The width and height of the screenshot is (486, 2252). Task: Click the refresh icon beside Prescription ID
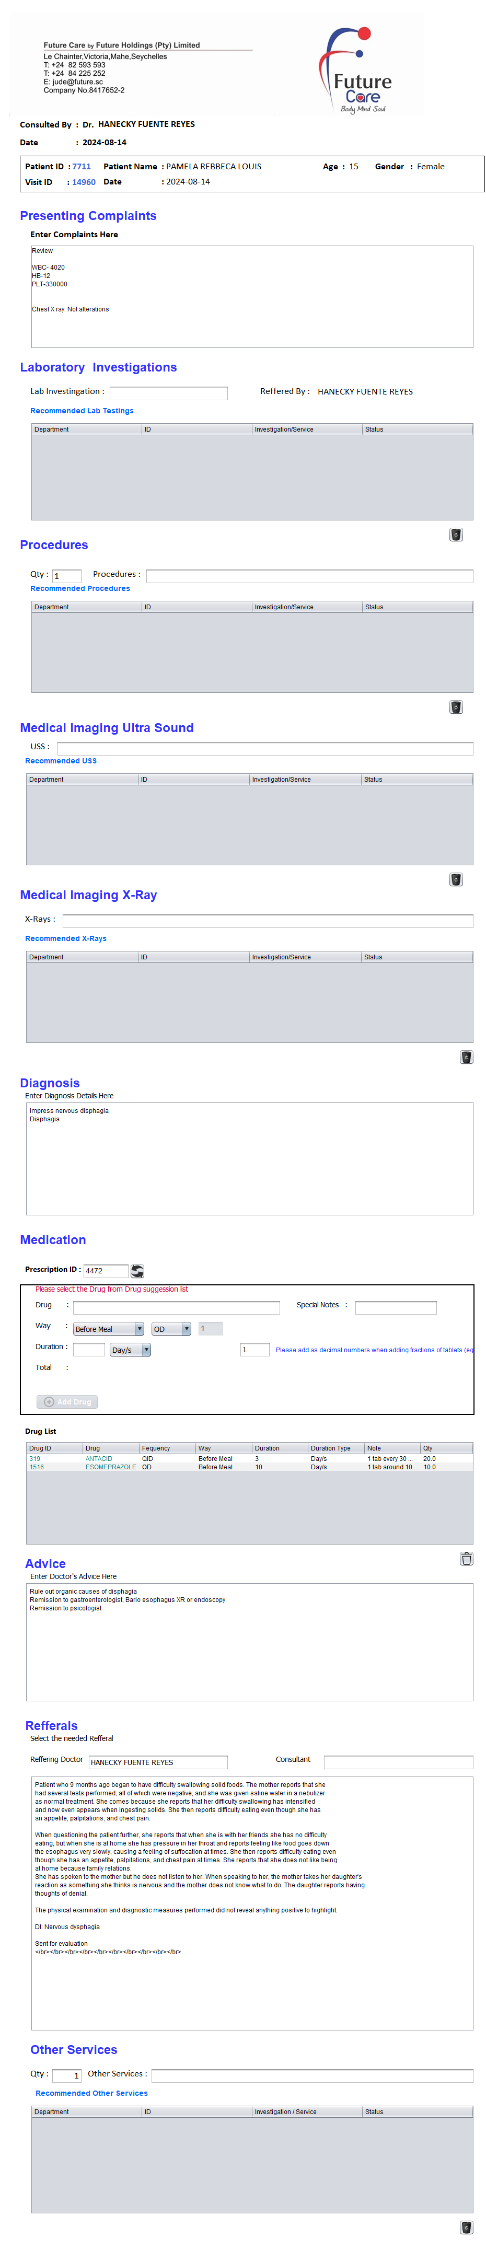point(137,1270)
